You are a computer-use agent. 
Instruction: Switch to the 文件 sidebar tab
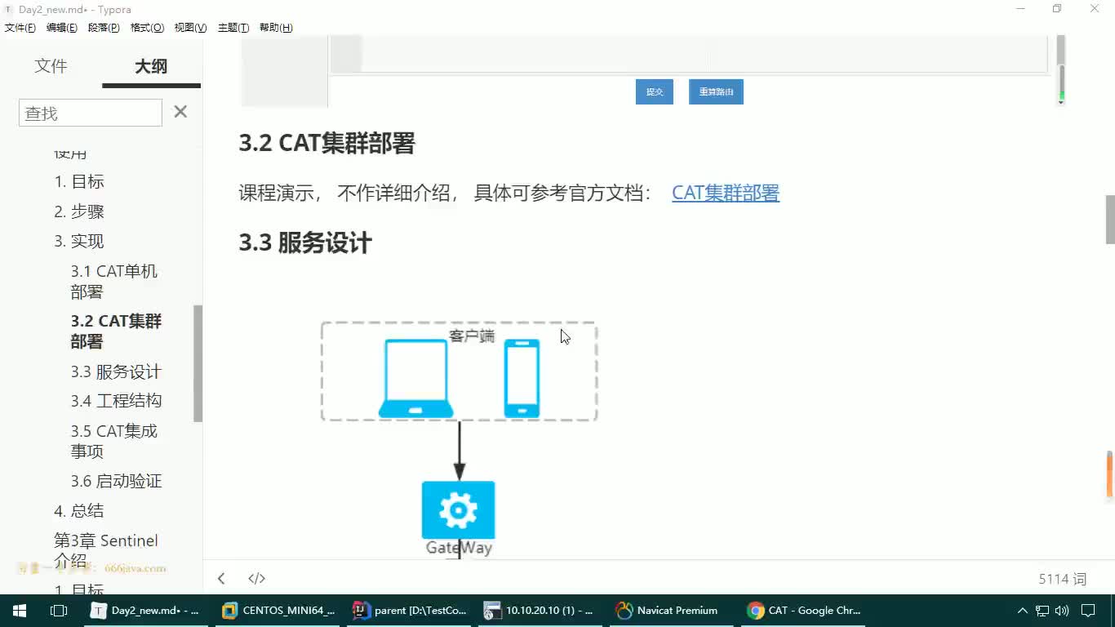51,66
